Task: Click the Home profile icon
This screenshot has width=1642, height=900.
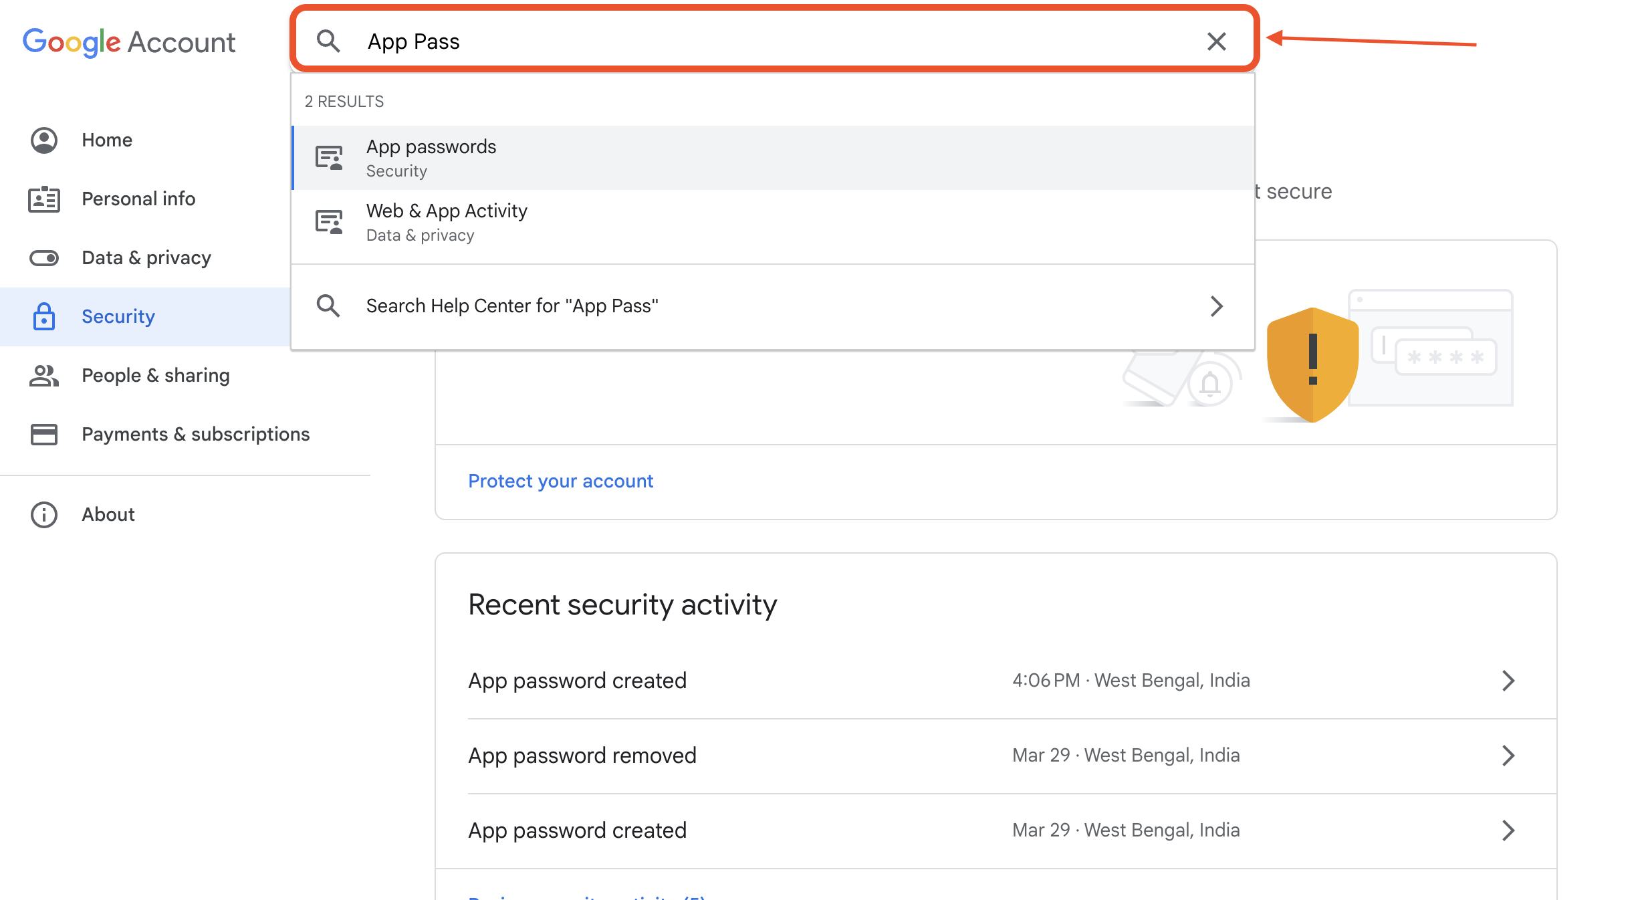Action: tap(44, 140)
